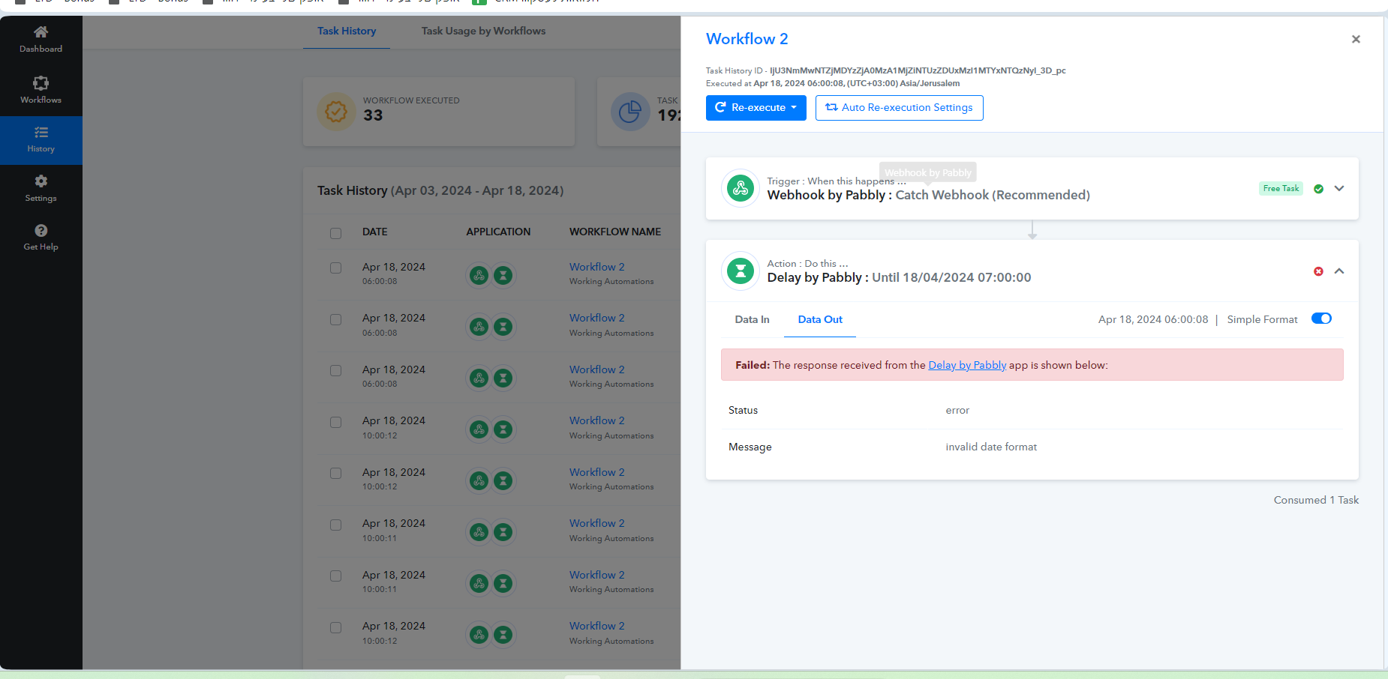Follow the Delay by Pabbly link in the error banner
The width and height of the screenshot is (1388, 679).
pyautogui.click(x=967, y=365)
